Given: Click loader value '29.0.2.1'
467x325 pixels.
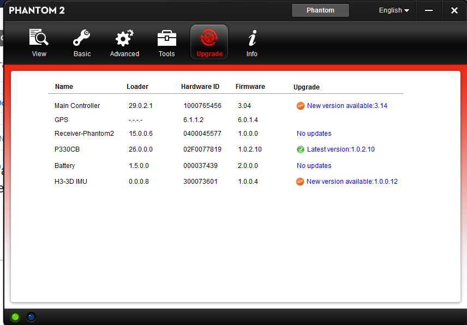Looking at the screenshot, I should pyautogui.click(x=141, y=106).
